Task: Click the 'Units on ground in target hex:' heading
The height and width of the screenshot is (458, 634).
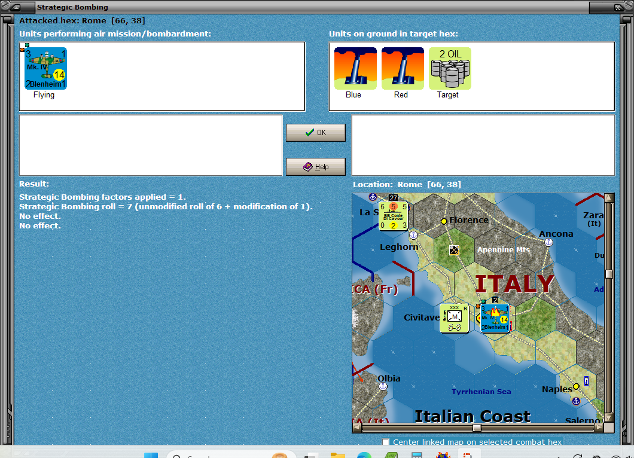Action: pos(394,33)
